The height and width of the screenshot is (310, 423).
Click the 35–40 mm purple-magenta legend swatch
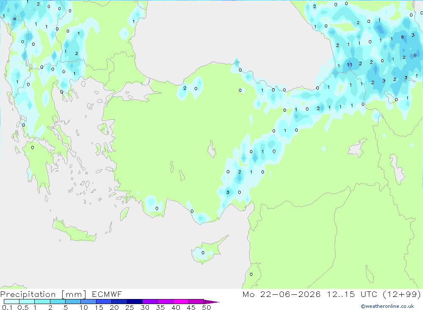click(x=165, y=302)
